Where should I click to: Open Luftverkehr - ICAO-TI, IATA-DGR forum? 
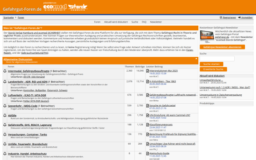(x=27, y=95)
